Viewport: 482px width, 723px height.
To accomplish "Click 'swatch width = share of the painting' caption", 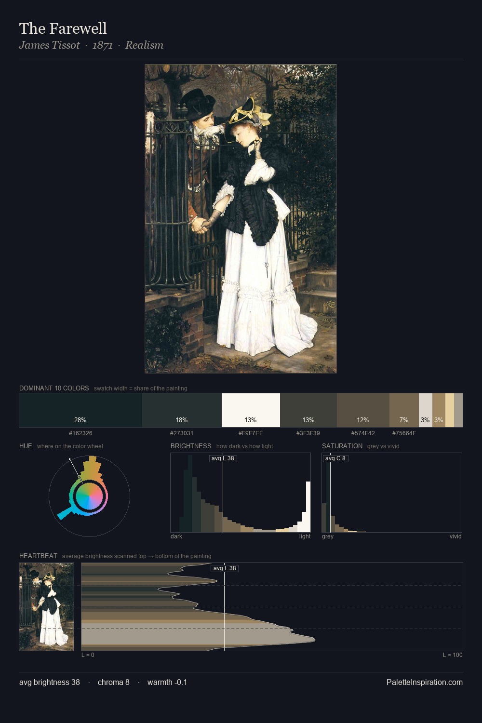I will 141,388.
